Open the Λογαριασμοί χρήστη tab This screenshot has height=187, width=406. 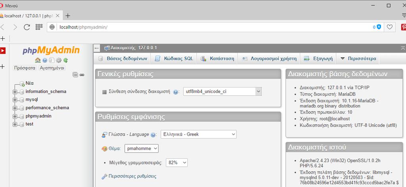269,59
